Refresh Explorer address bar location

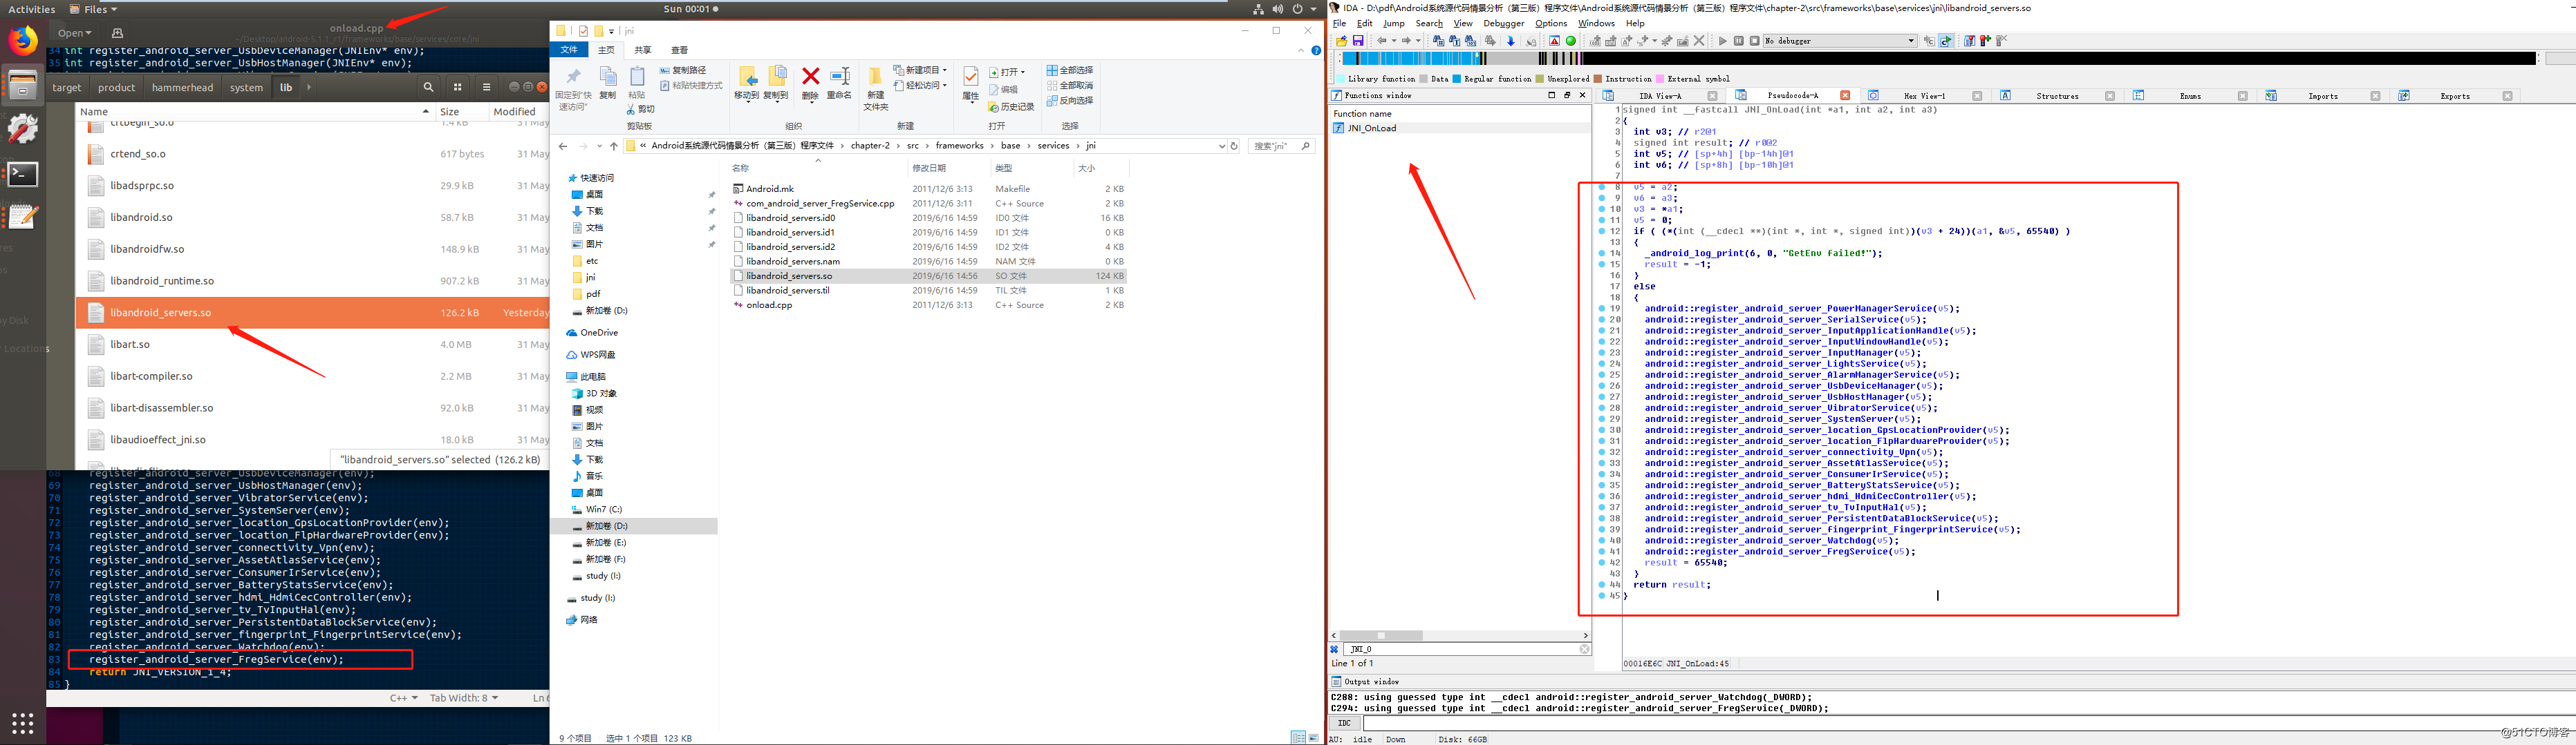[1234, 146]
